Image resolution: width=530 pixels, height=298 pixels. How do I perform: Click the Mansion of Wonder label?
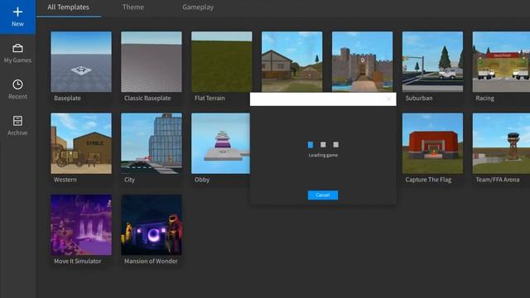point(151,262)
